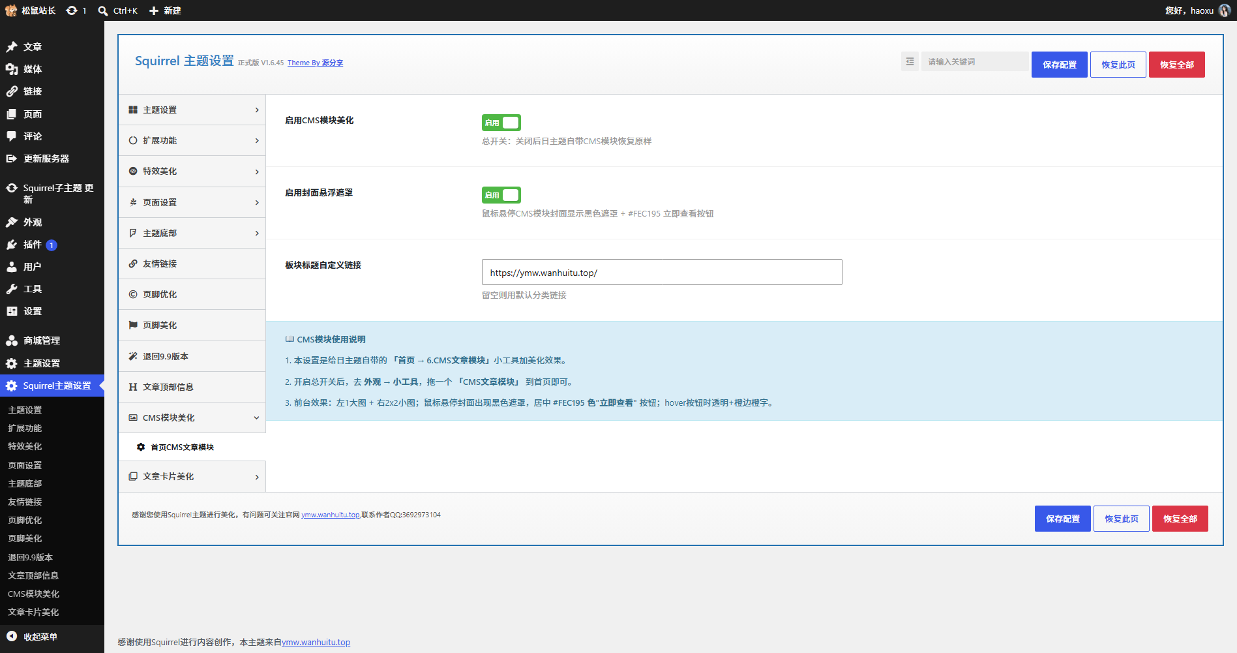Click the 插件 plug icon

tap(12, 245)
